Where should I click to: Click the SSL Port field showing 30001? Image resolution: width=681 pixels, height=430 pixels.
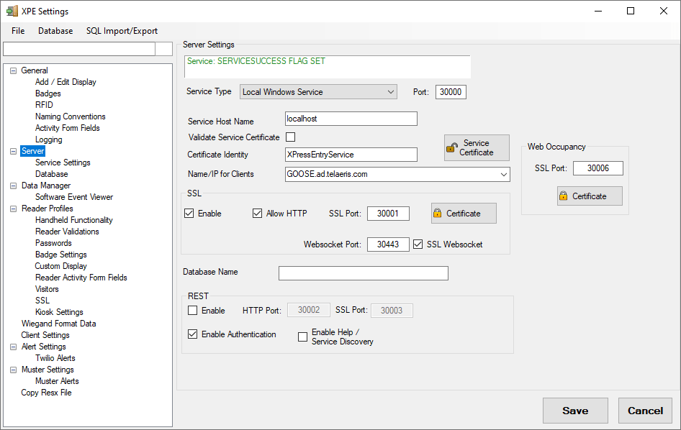pos(388,214)
